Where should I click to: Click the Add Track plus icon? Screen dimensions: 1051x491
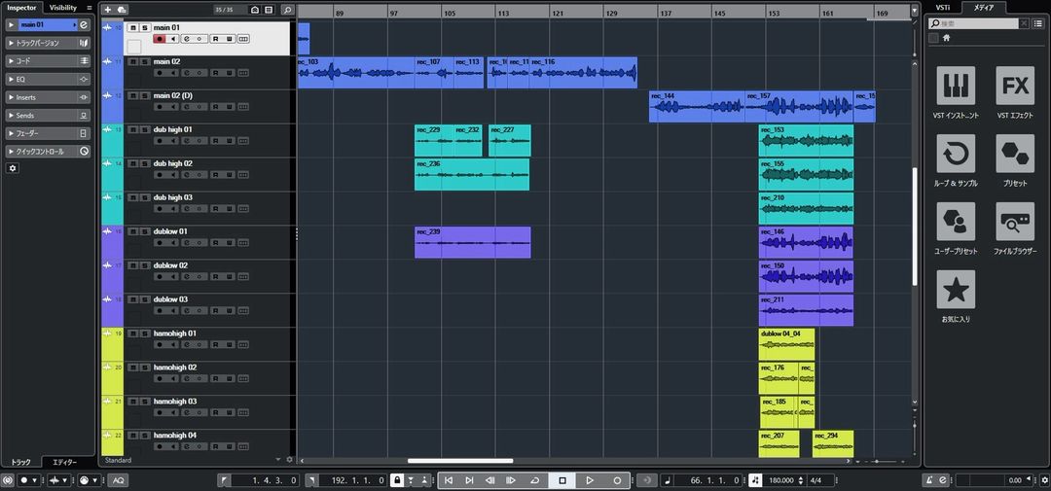pyautogui.click(x=108, y=10)
